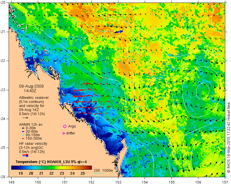Click the 153 longitude axis label
The height and width of the screenshot is (185, 231).
point(118,182)
